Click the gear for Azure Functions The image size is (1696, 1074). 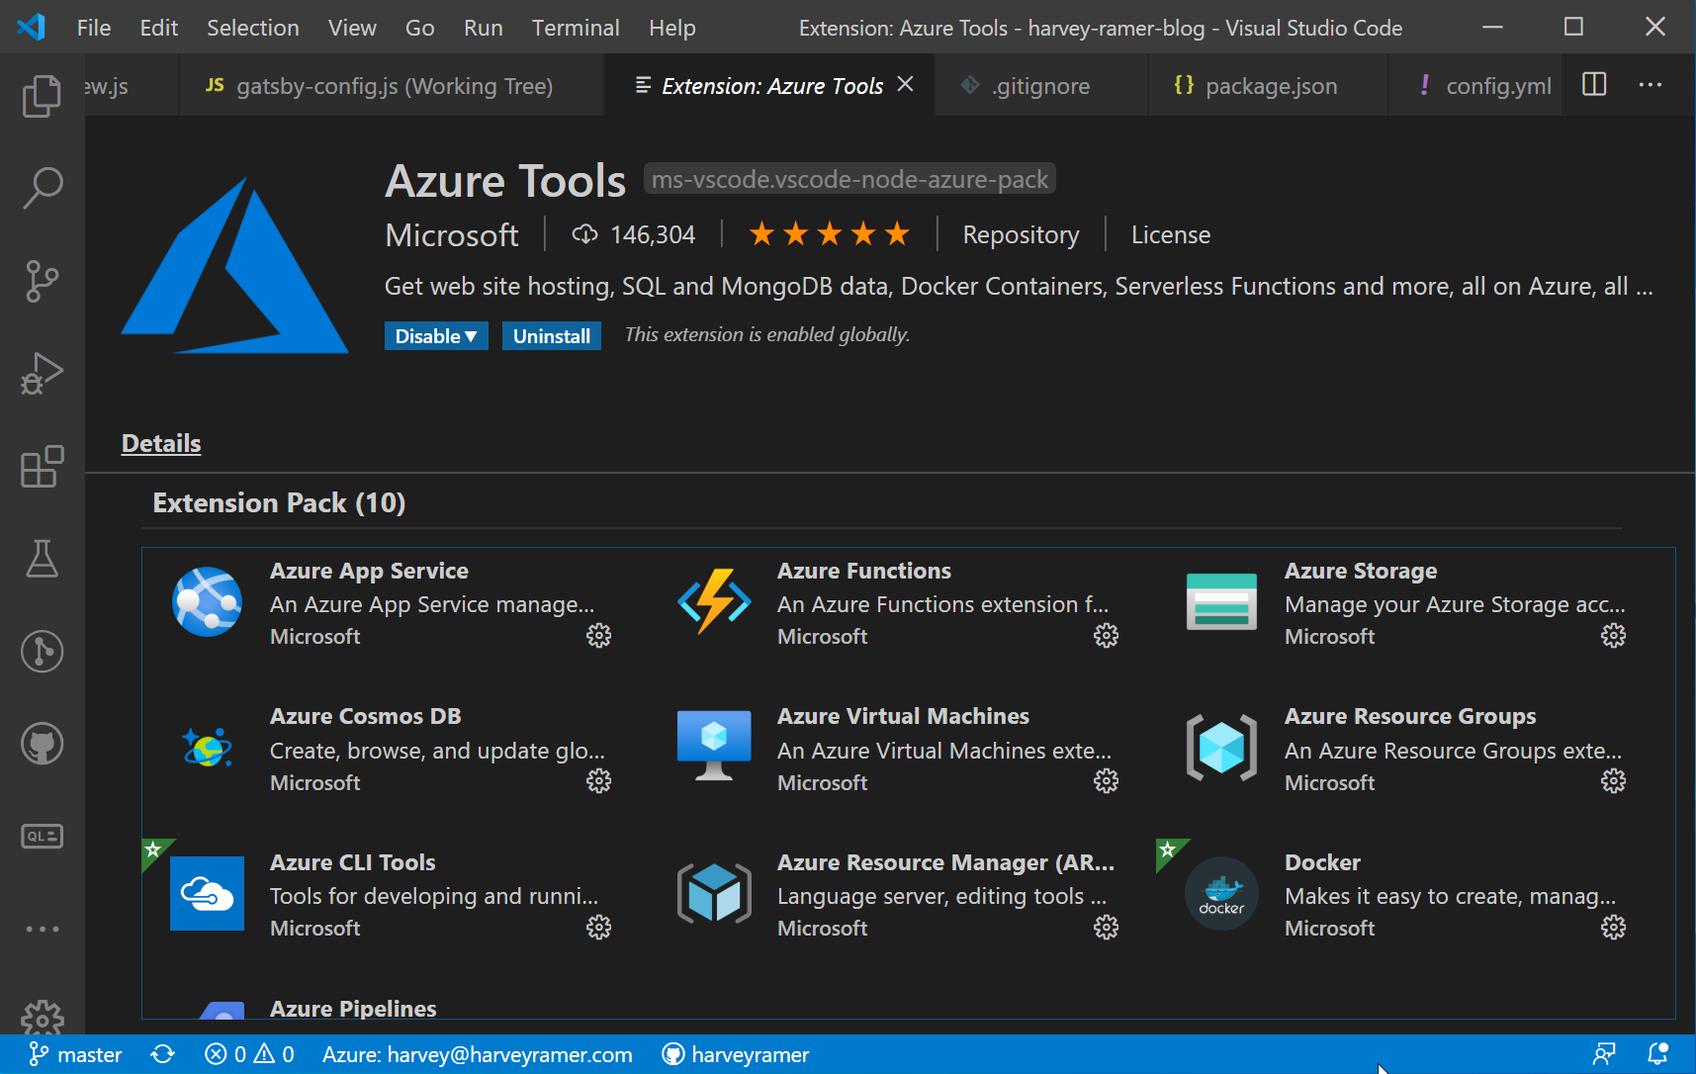click(x=1106, y=635)
